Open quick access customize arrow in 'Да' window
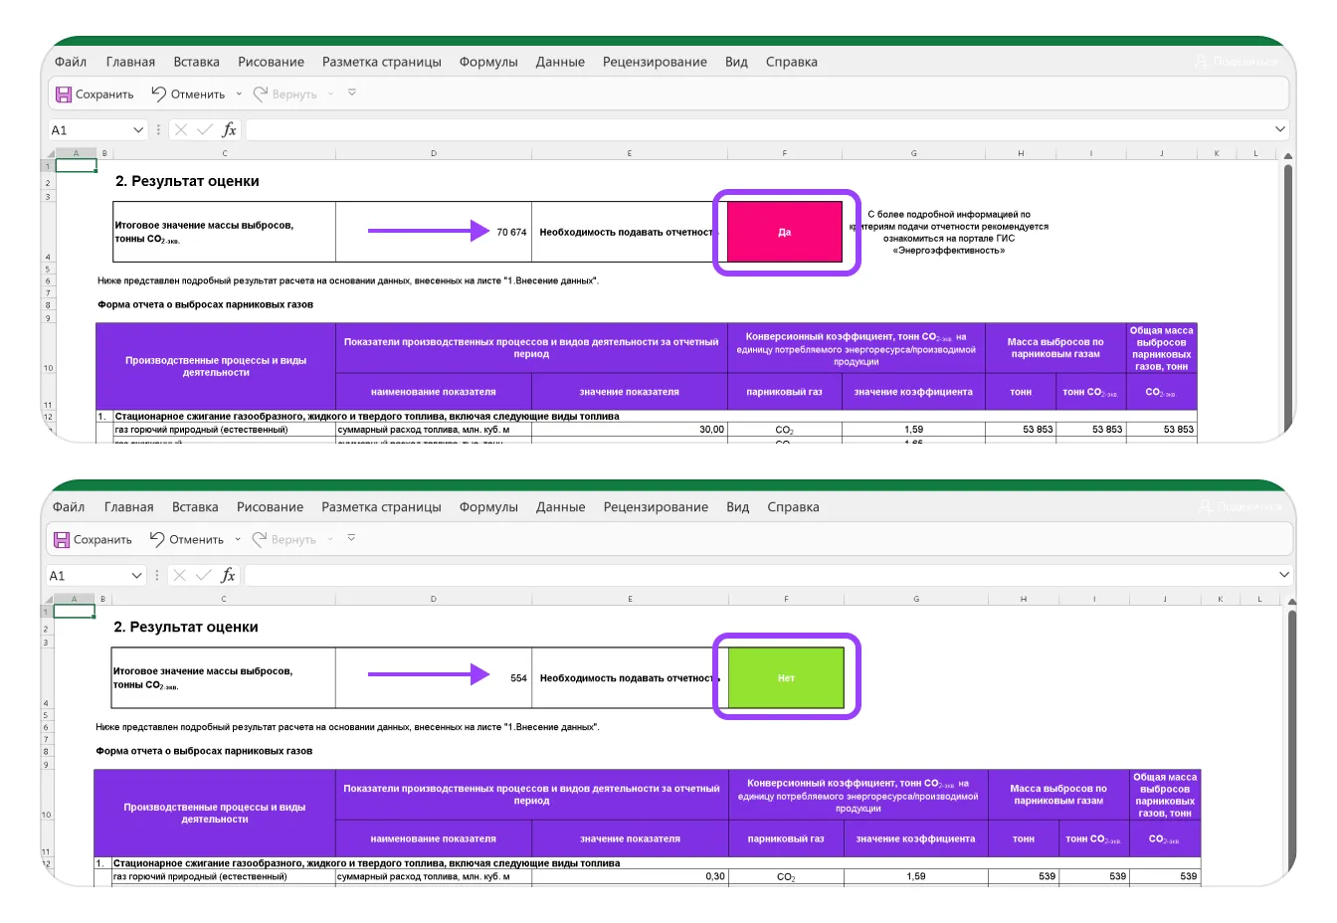 click(352, 93)
